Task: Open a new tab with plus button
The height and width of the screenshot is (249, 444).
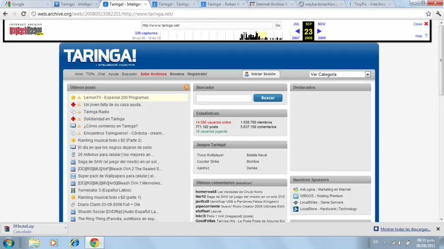Action: click(399, 4)
